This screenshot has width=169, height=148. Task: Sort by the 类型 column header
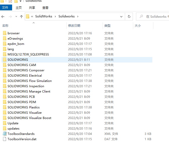[x=107, y=26]
